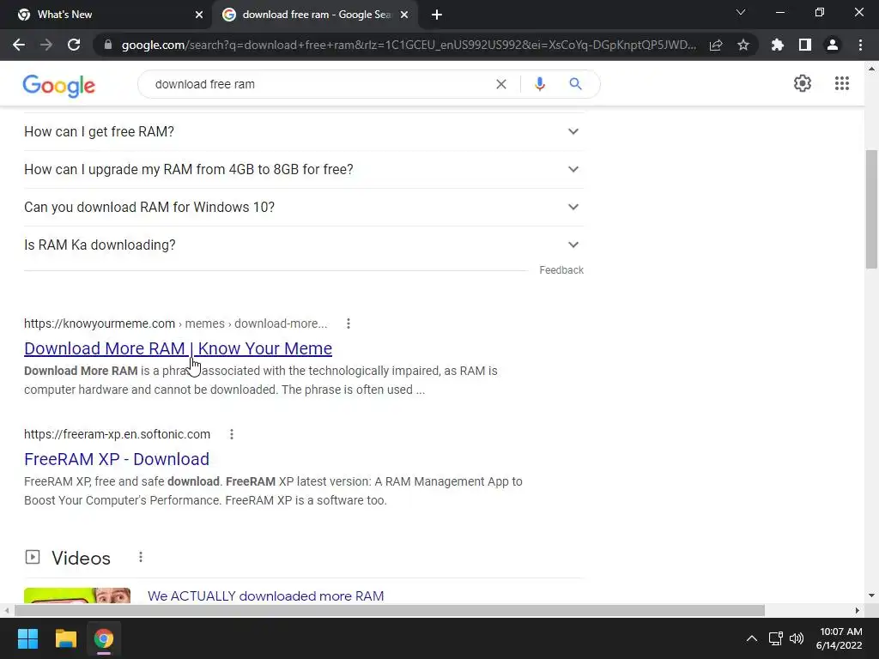Launch File Explorer from taskbar
The width and height of the screenshot is (879, 659).
65,638
